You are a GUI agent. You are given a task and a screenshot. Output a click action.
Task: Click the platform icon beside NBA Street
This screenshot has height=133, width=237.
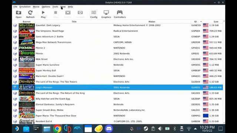15,59
